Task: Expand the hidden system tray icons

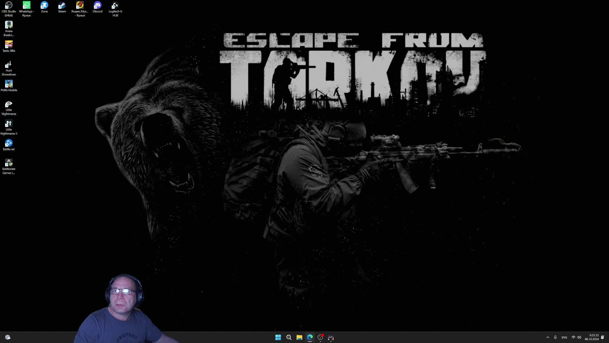Action: 547,337
